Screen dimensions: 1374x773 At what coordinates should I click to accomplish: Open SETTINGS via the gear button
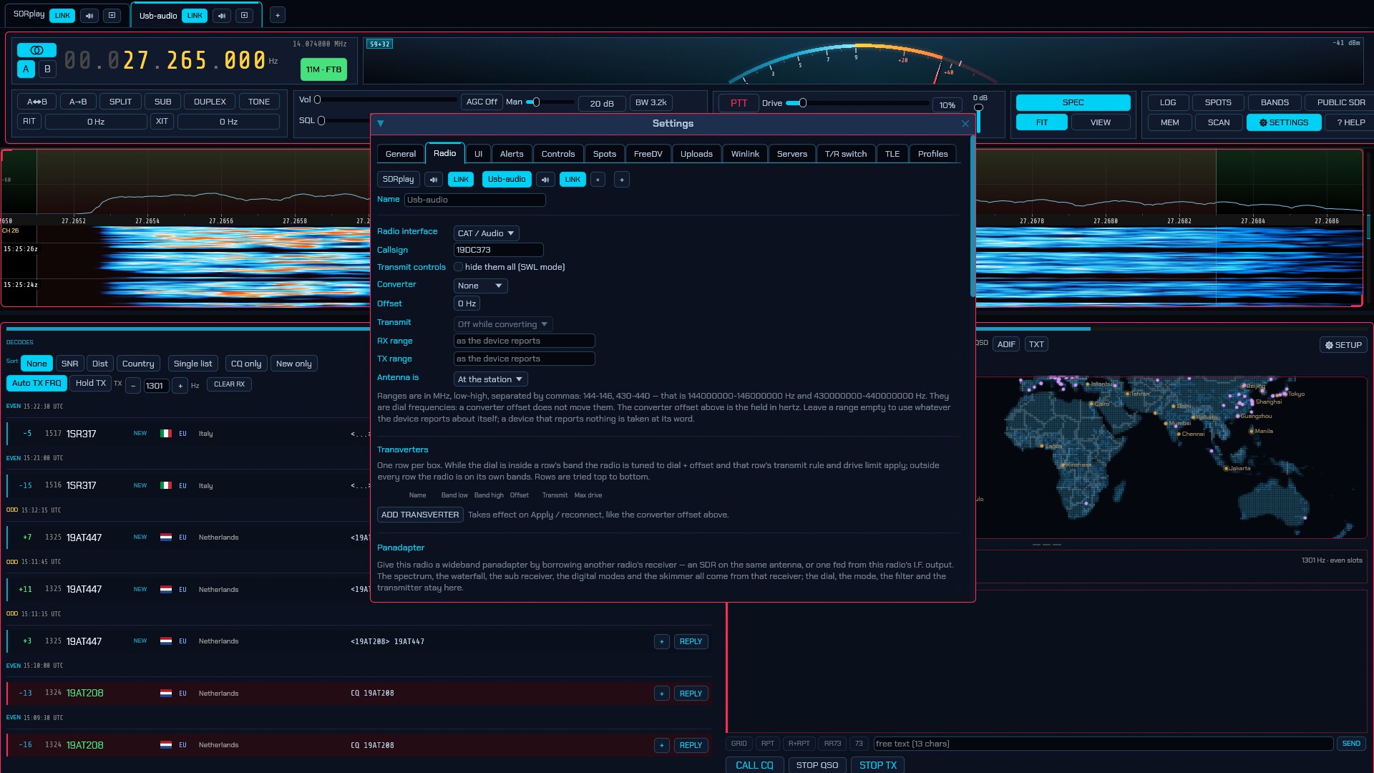point(1284,122)
